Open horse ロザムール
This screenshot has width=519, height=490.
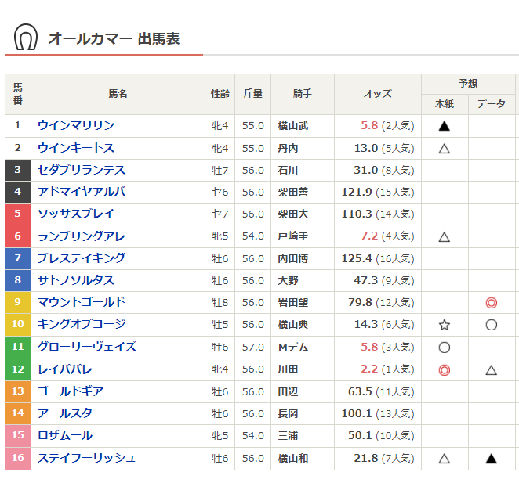point(65,435)
